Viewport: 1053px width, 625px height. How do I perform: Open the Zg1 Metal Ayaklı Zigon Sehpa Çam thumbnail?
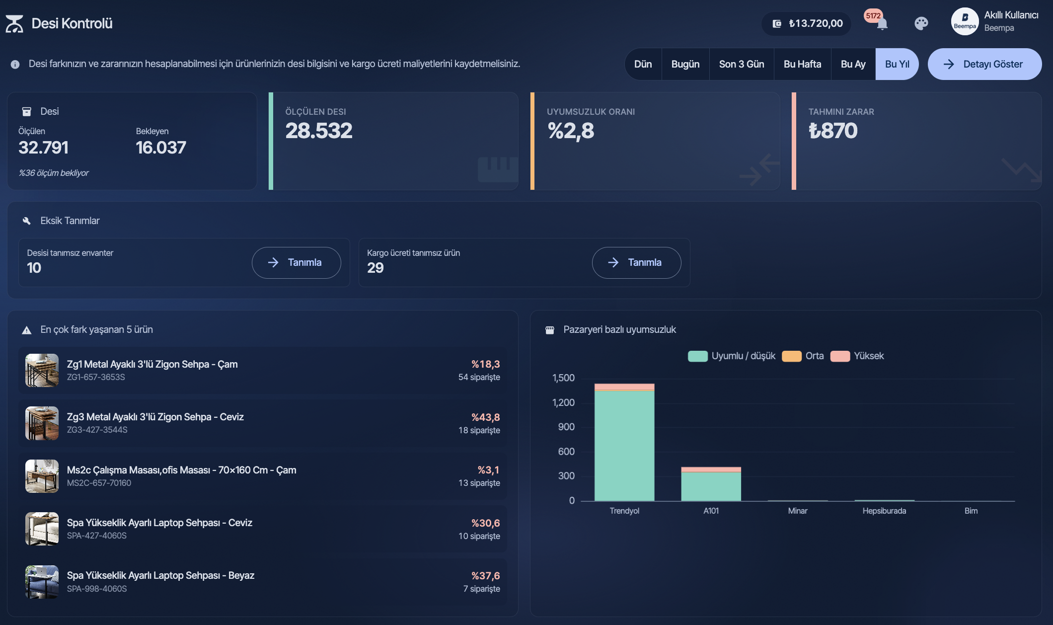[x=42, y=370]
